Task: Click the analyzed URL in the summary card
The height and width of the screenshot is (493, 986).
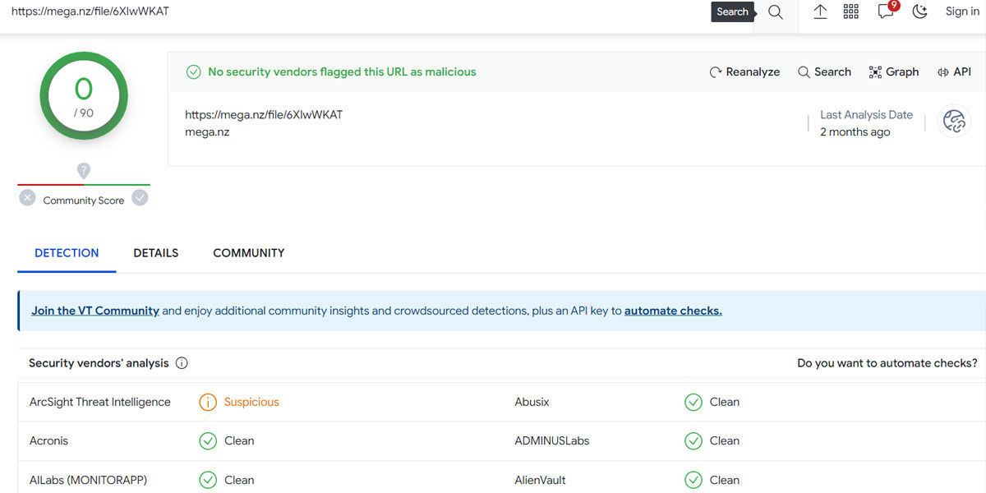Action: pyautogui.click(x=264, y=115)
